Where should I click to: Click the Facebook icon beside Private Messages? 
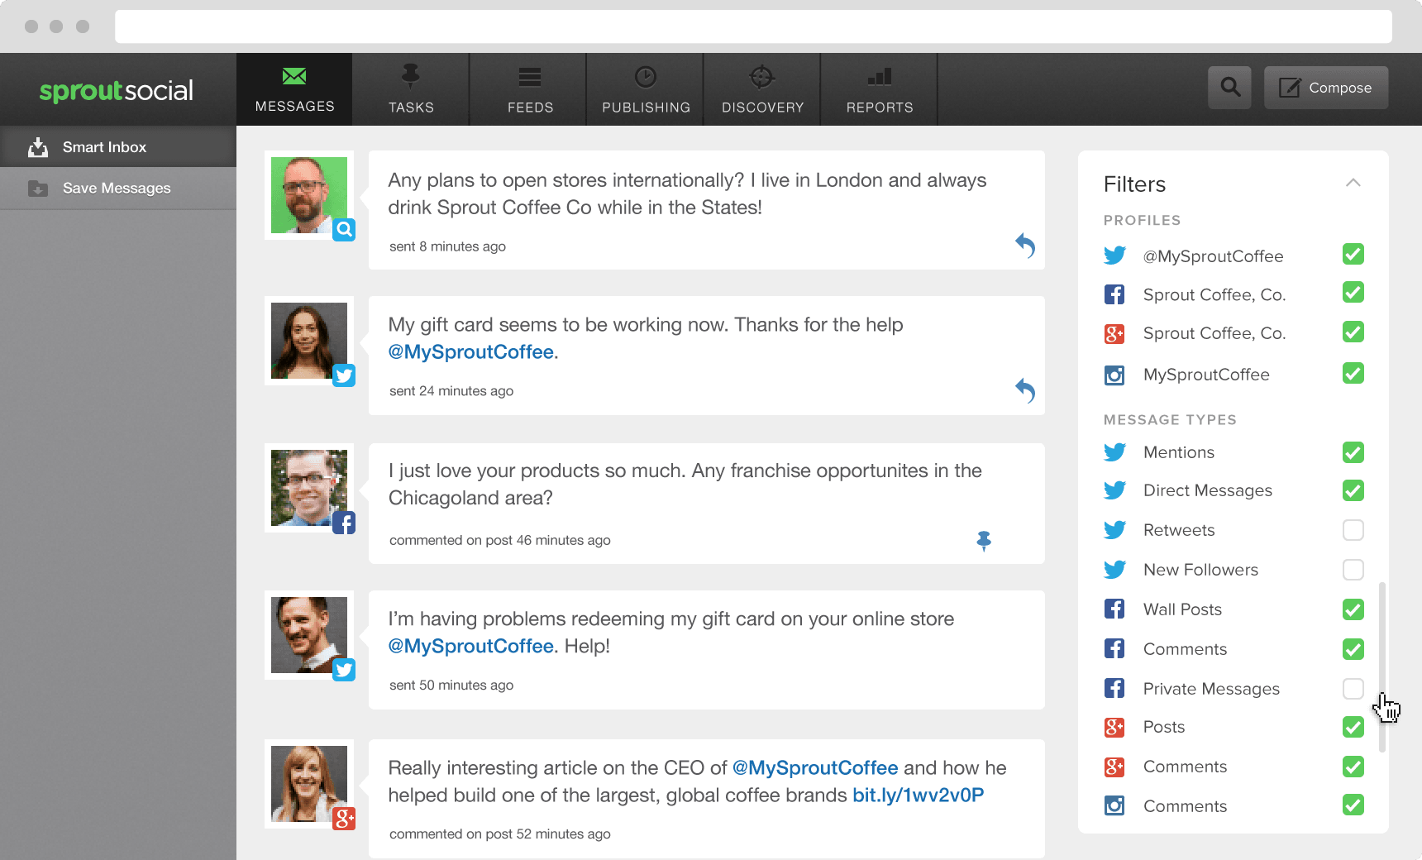(1114, 688)
